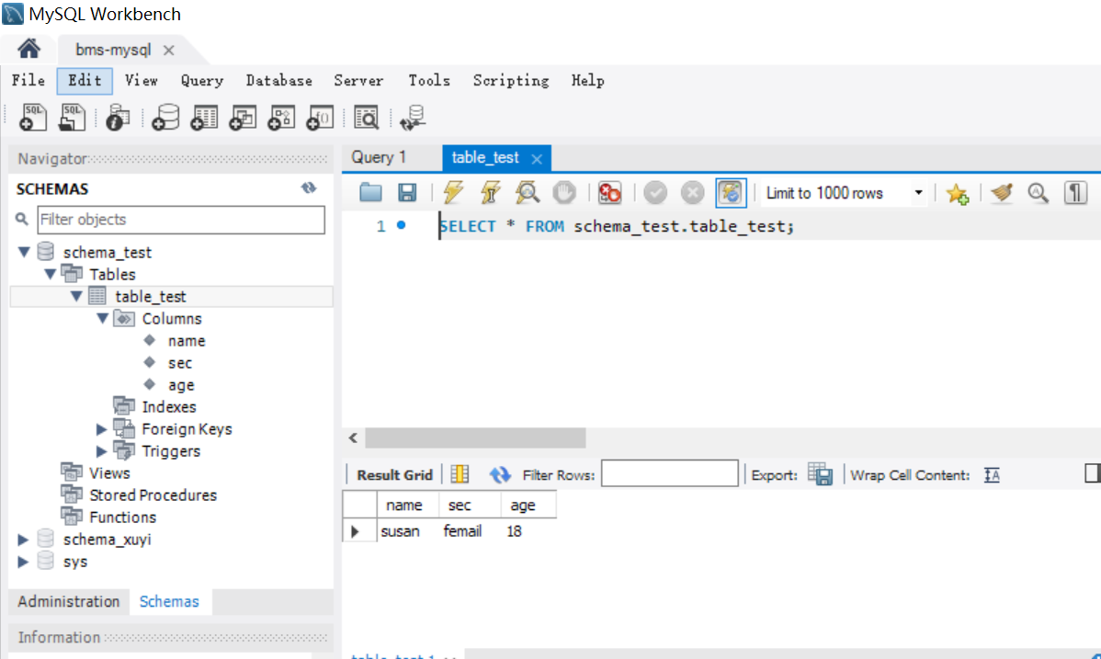Image resolution: width=1101 pixels, height=659 pixels.
Task: Click the create new function icon
Action: pos(320,117)
